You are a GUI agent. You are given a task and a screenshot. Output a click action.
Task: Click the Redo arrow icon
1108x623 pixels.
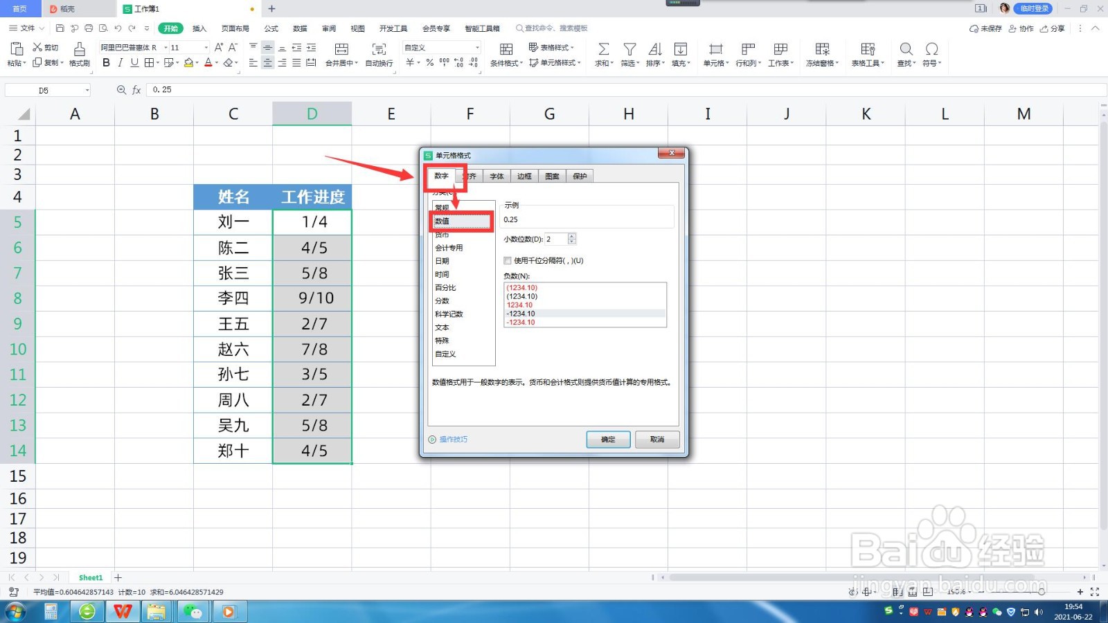tap(132, 28)
